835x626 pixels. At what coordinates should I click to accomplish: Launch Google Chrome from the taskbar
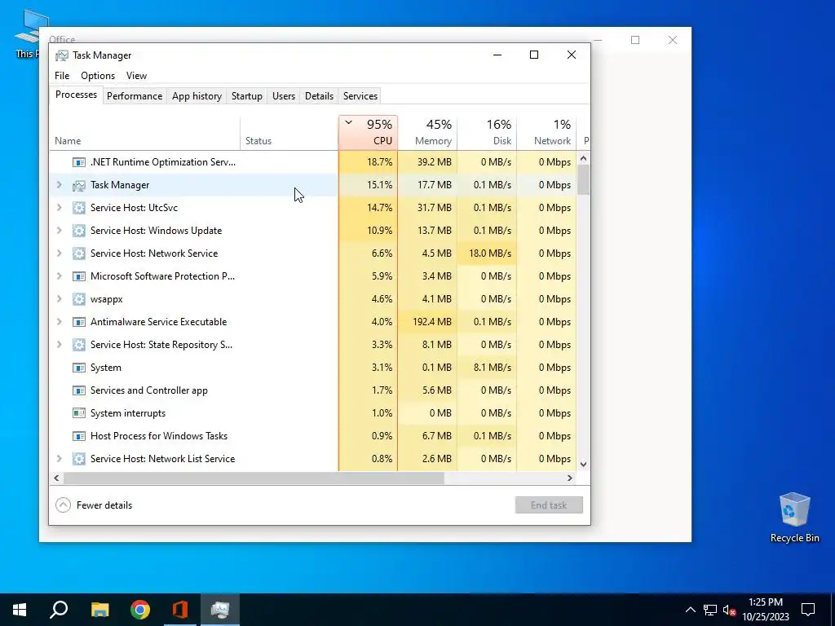coord(140,610)
